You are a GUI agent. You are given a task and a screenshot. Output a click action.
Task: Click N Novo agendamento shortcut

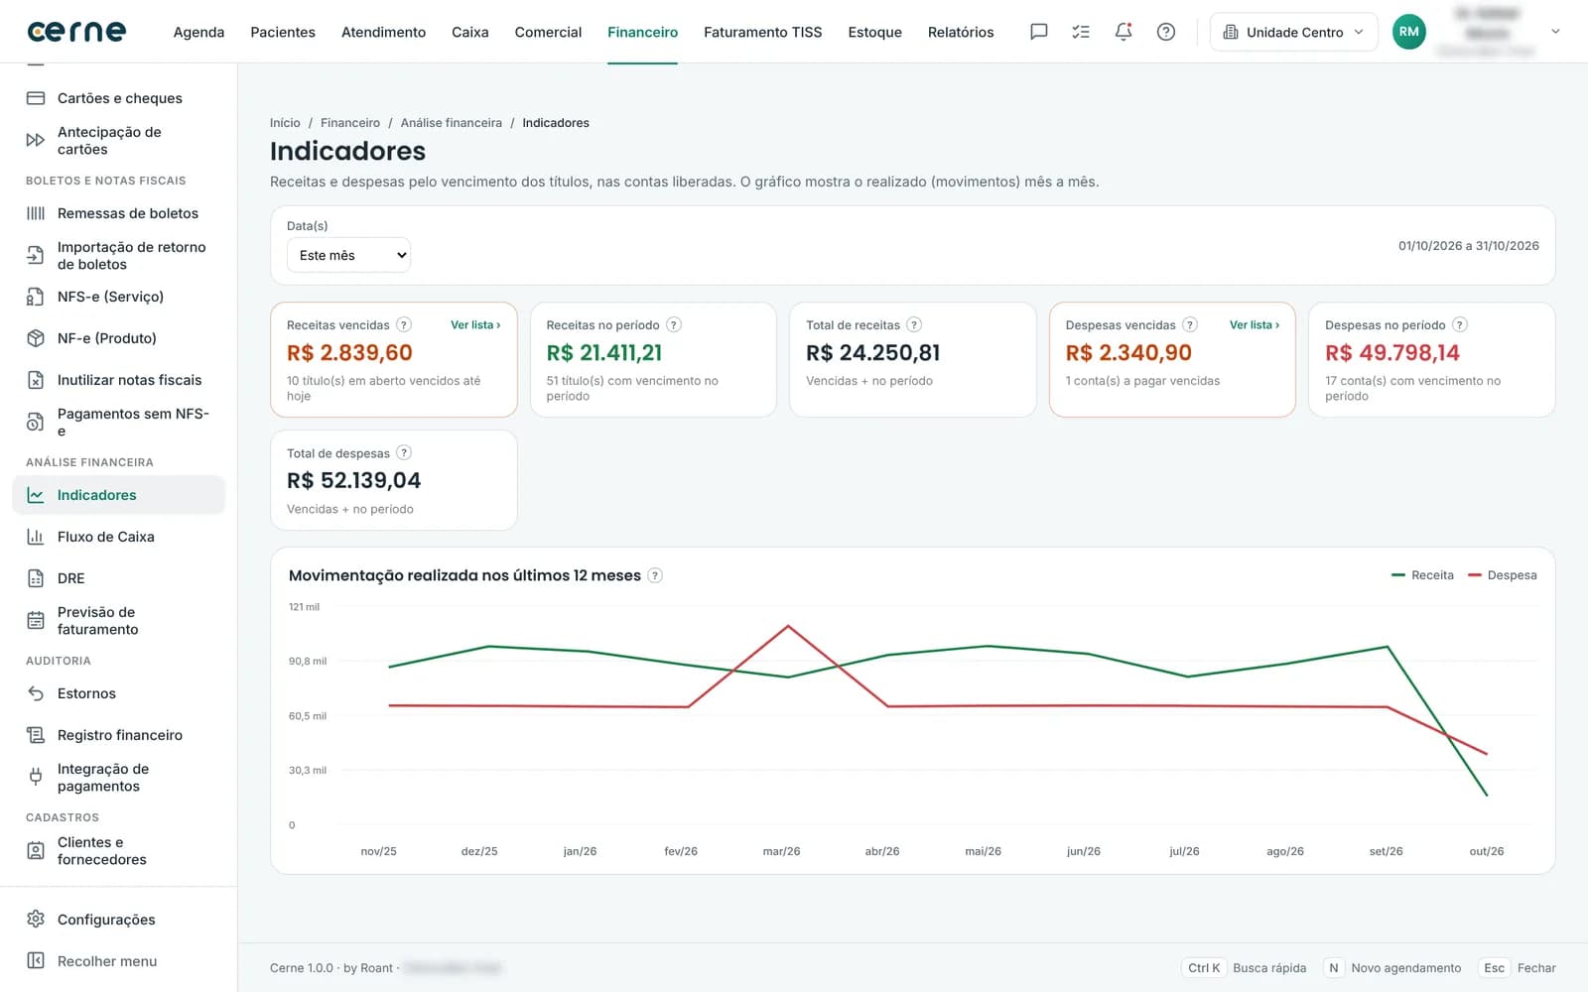pos(1393,968)
